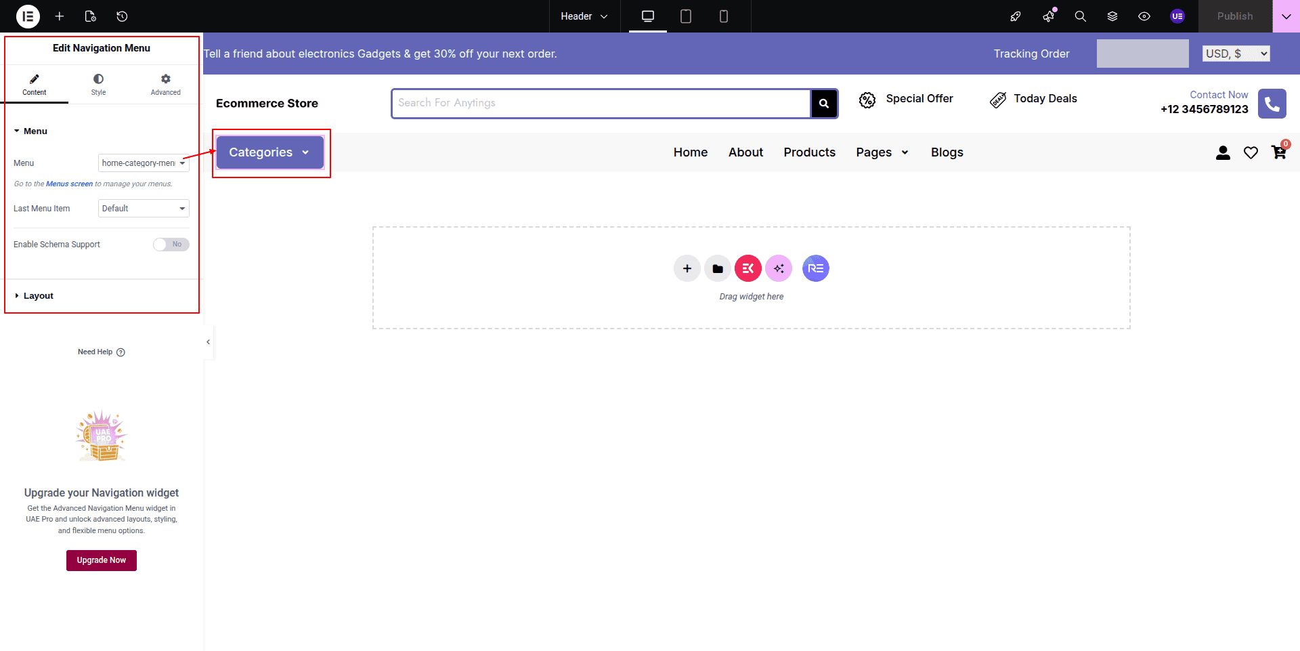Click the Search For Anytings input field
Viewport: 1300px width, 651px height.
click(x=601, y=103)
